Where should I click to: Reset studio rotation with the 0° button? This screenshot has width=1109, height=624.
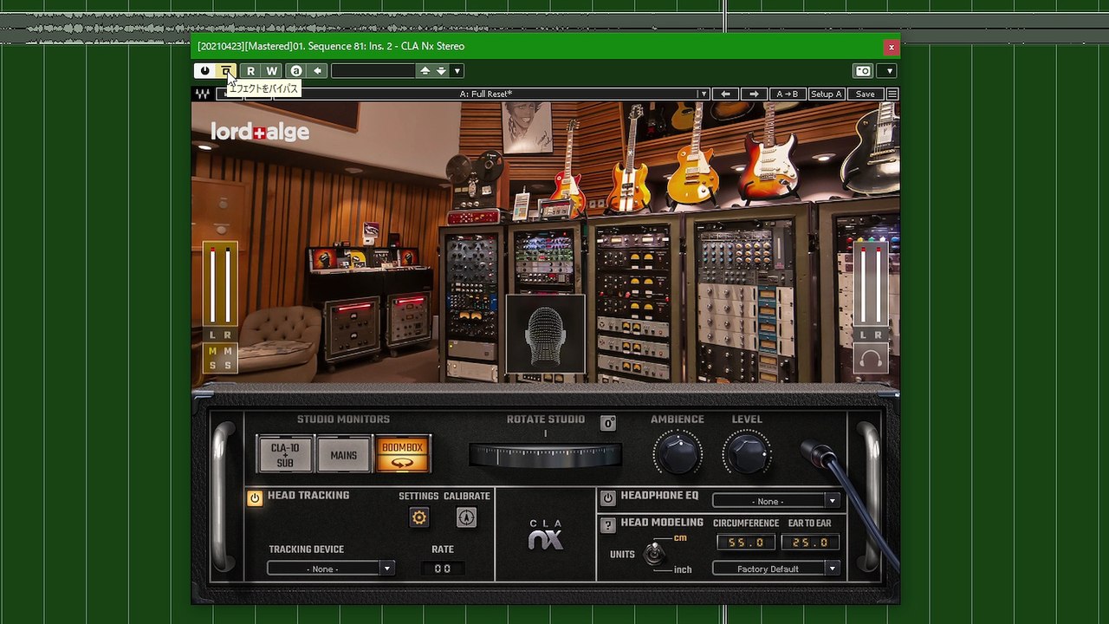608,423
